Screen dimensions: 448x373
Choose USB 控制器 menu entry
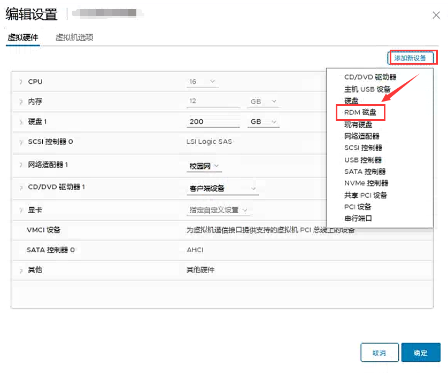click(363, 160)
